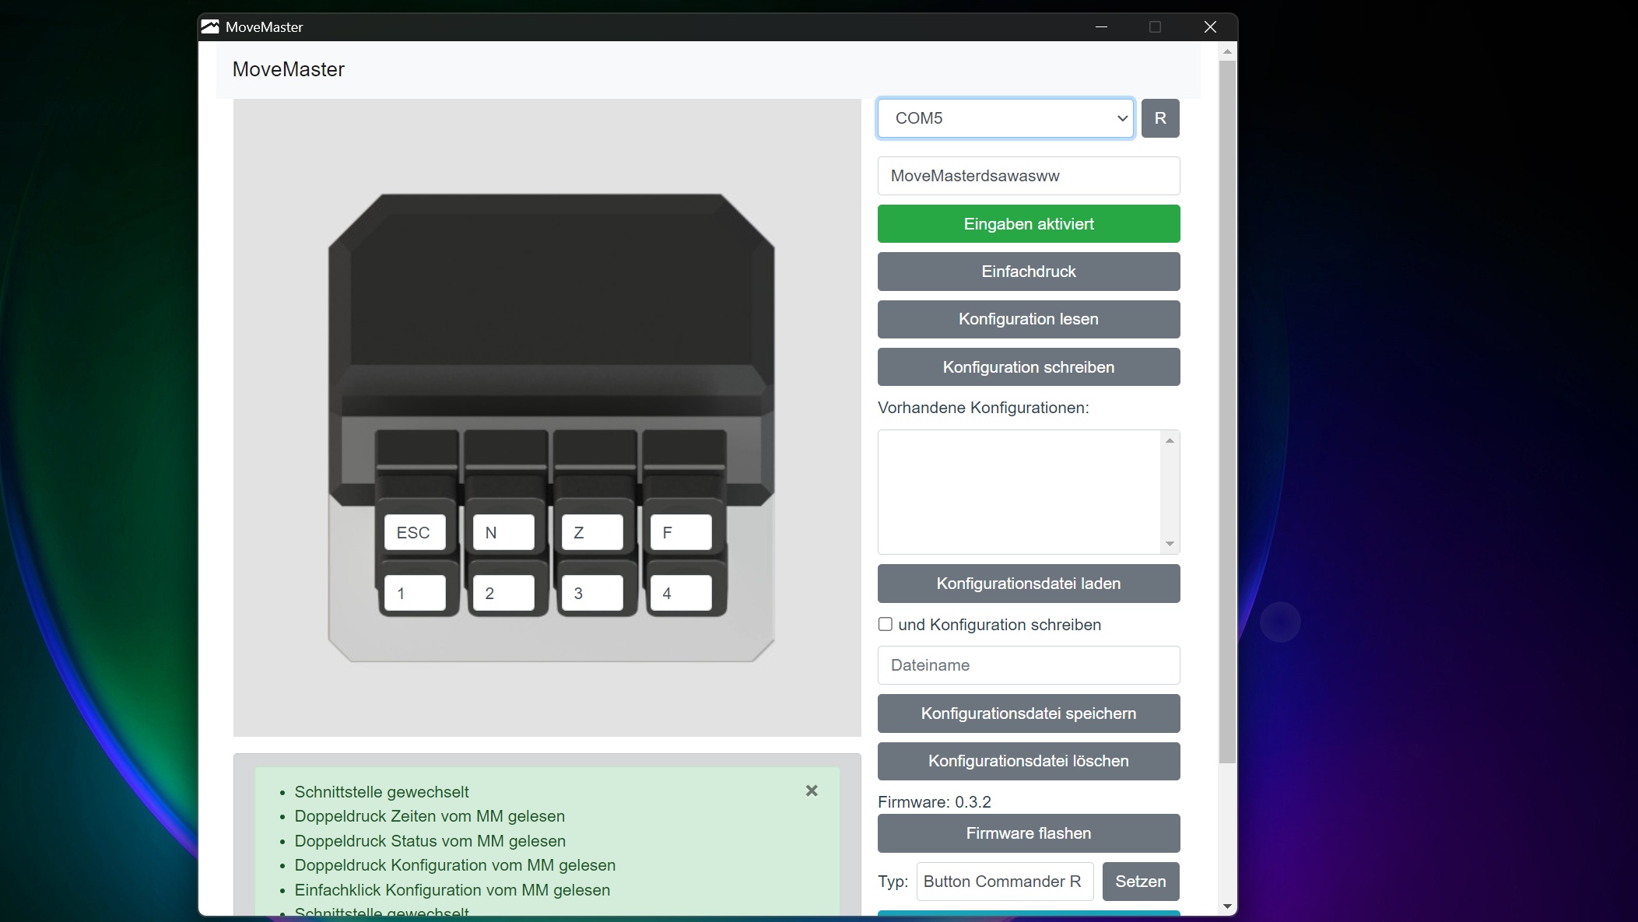Click the ESC key on device image
This screenshot has width=1638, height=922.
[415, 533]
